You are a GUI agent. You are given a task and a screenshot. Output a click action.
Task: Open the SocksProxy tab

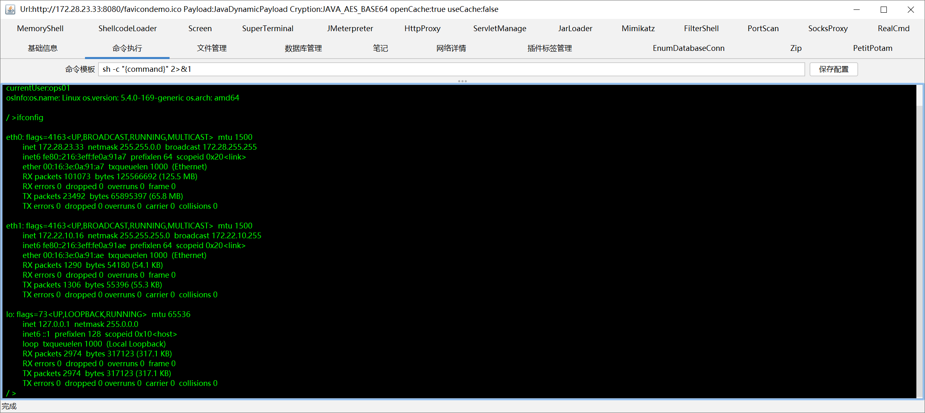[828, 28]
